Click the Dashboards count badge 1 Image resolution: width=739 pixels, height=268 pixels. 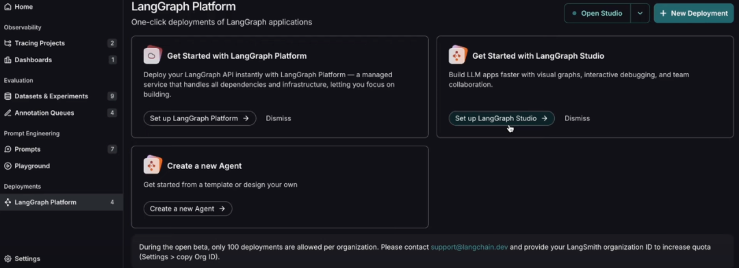click(112, 59)
